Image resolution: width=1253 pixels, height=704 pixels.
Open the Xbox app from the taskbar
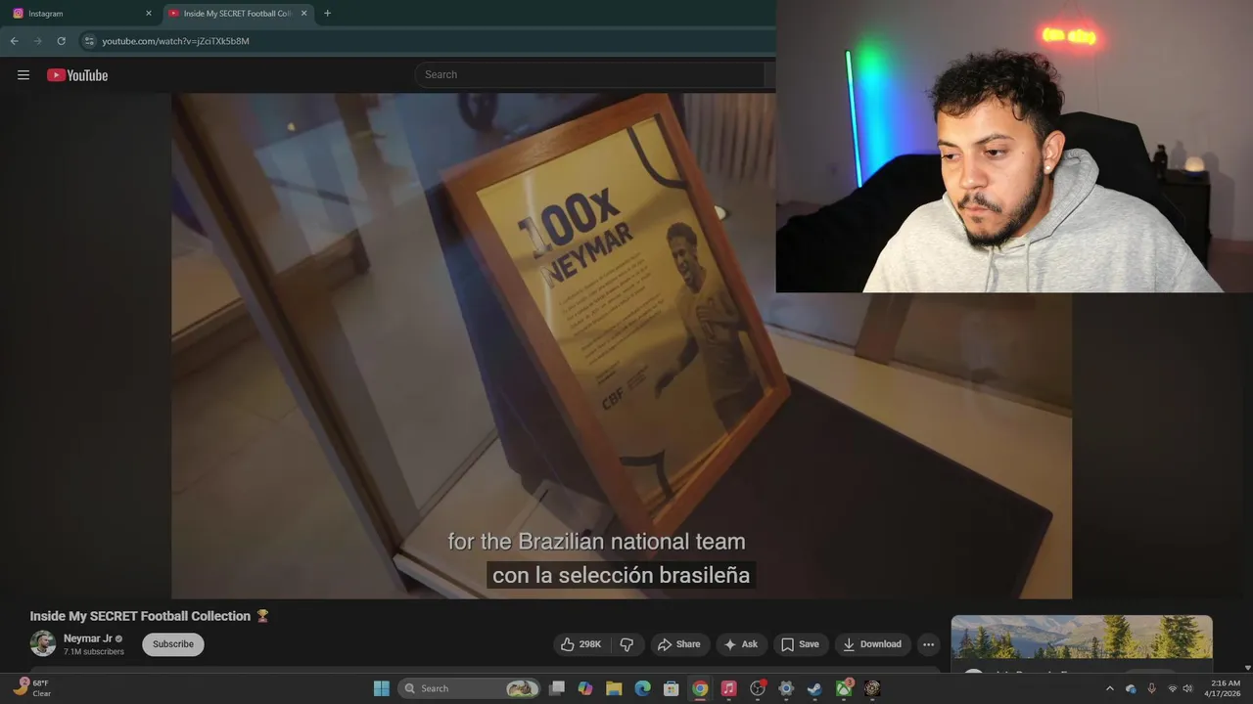[x=844, y=688]
